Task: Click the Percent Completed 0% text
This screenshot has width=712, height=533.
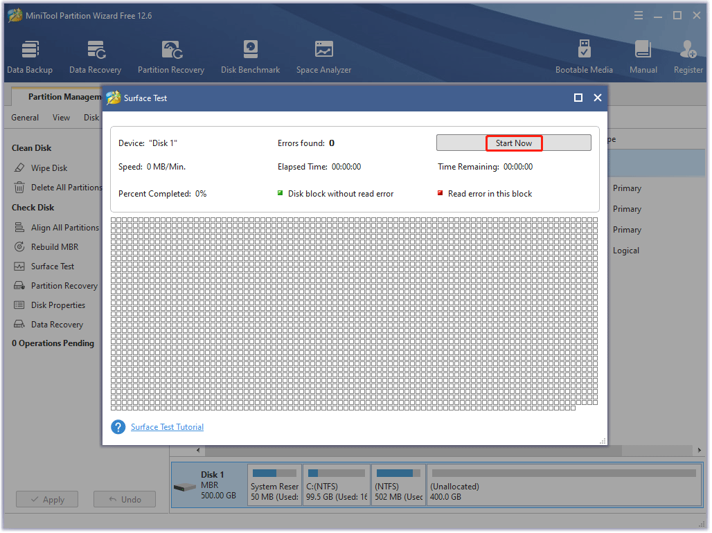Action: (162, 194)
